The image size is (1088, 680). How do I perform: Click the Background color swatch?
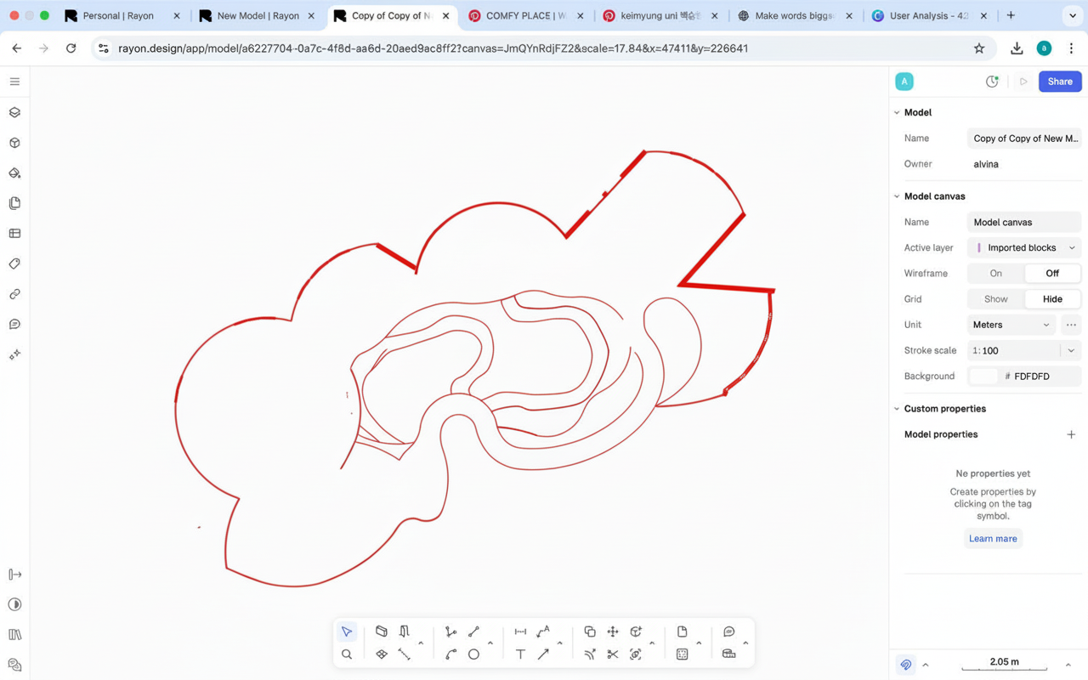(983, 376)
